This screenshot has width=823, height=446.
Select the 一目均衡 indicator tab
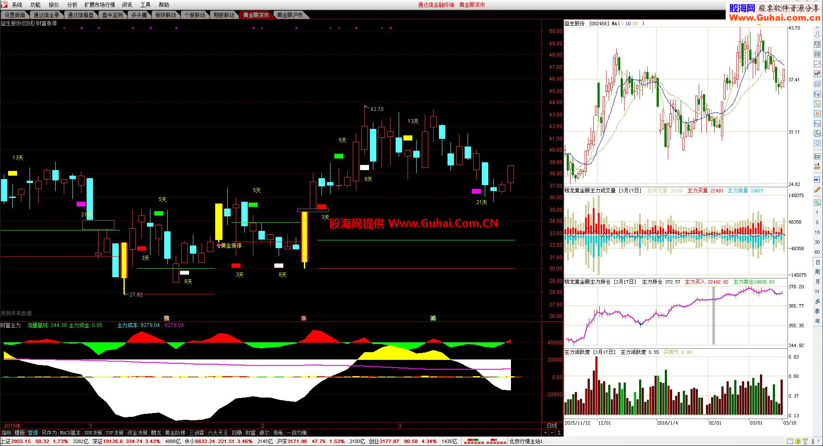[x=297, y=433]
